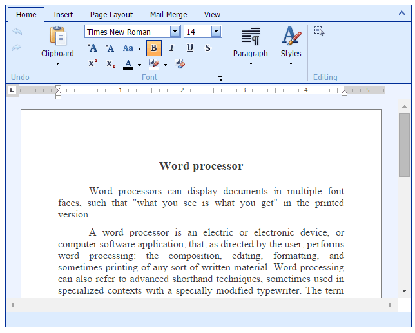Apply superscript formatting

93,64
